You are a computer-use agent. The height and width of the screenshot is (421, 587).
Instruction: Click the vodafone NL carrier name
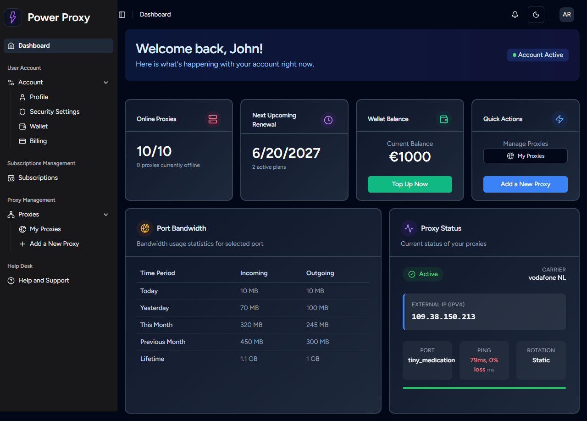[547, 278]
